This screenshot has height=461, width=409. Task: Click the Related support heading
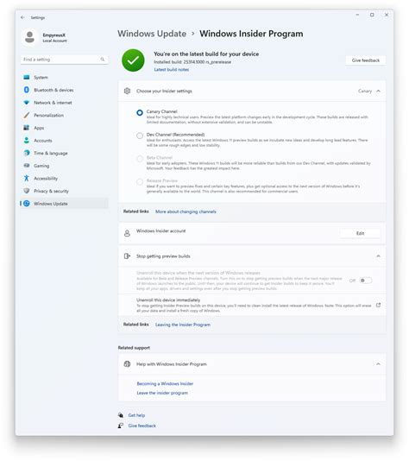134,348
